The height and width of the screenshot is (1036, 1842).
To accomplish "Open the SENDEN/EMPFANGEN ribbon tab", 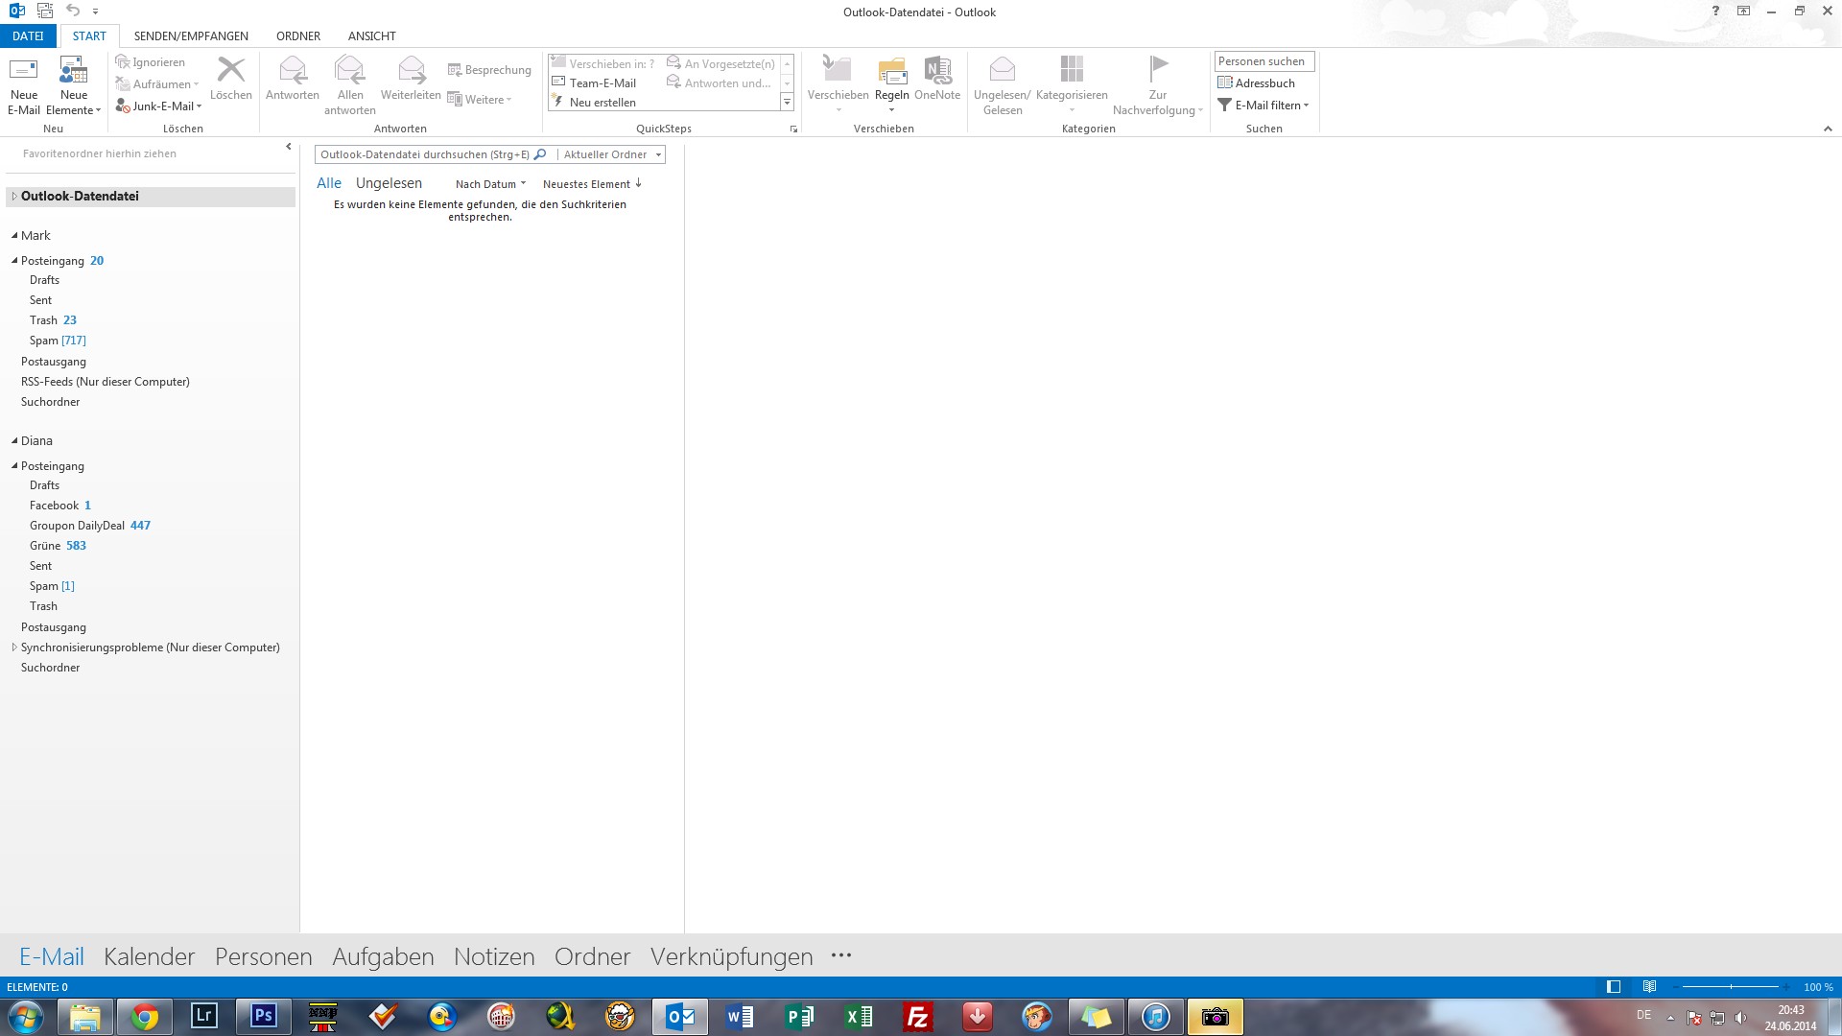I will [191, 36].
